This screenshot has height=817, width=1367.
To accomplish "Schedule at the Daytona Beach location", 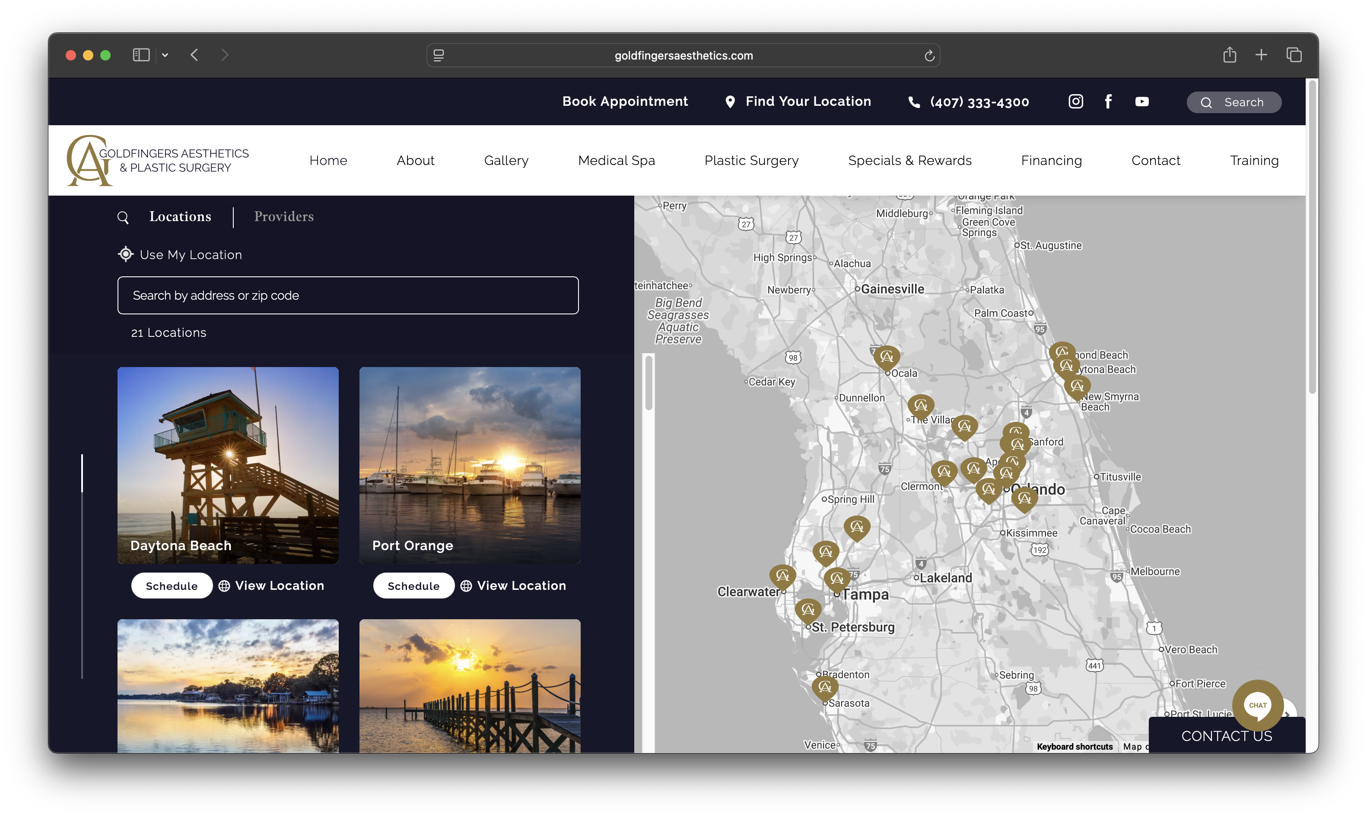I will tap(171, 586).
